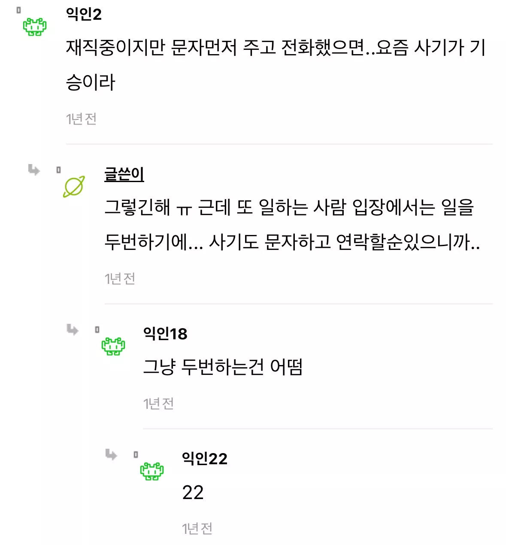The width and height of the screenshot is (506, 545).
Task: Click the comment text 그냥 두번하는건 어떰
Action: [223, 367]
